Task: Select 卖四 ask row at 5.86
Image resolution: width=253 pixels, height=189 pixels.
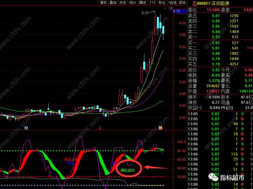Action: [x=220, y=21]
